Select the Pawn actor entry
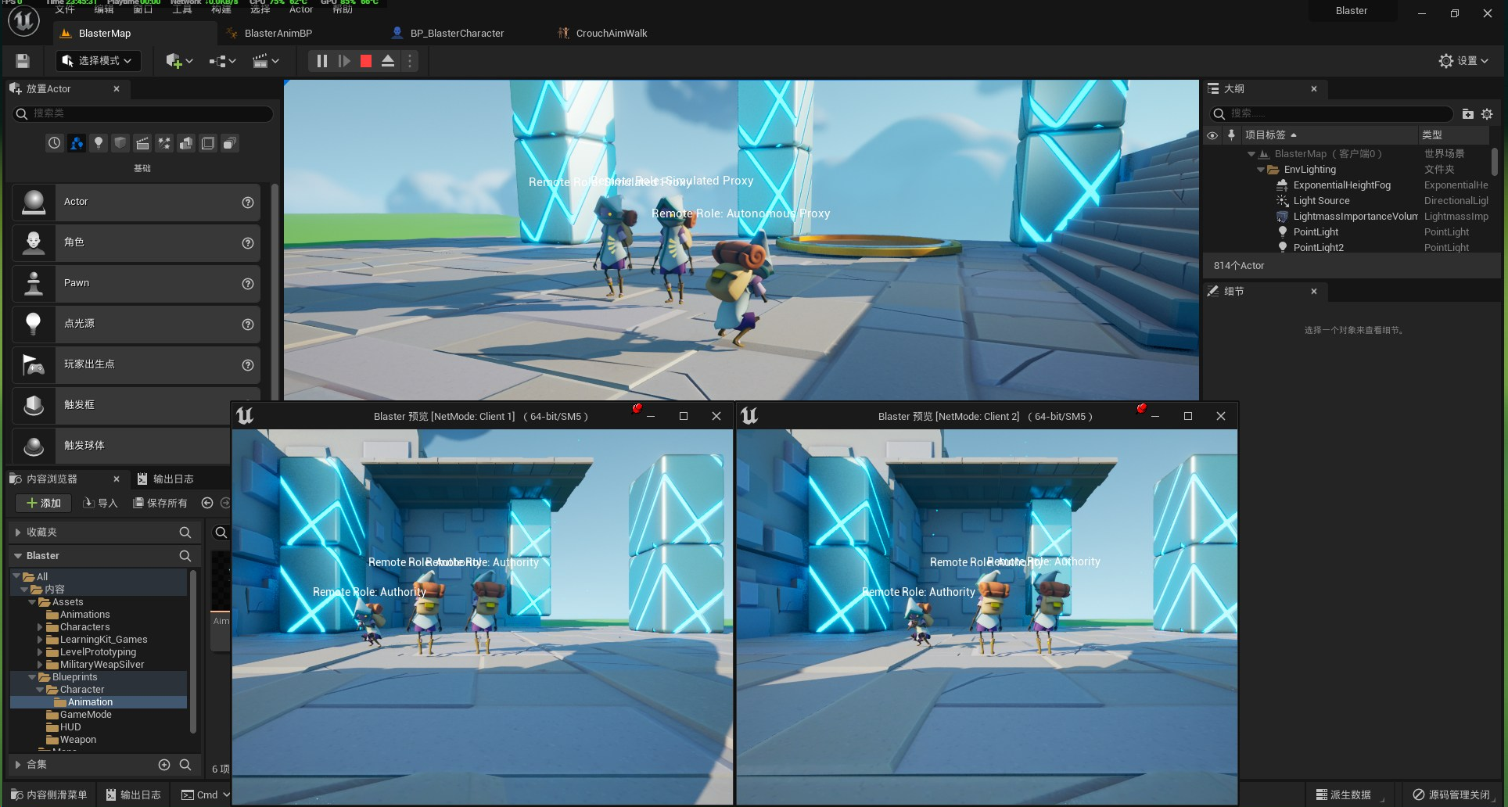 pyautogui.click(x=135, y=283)
